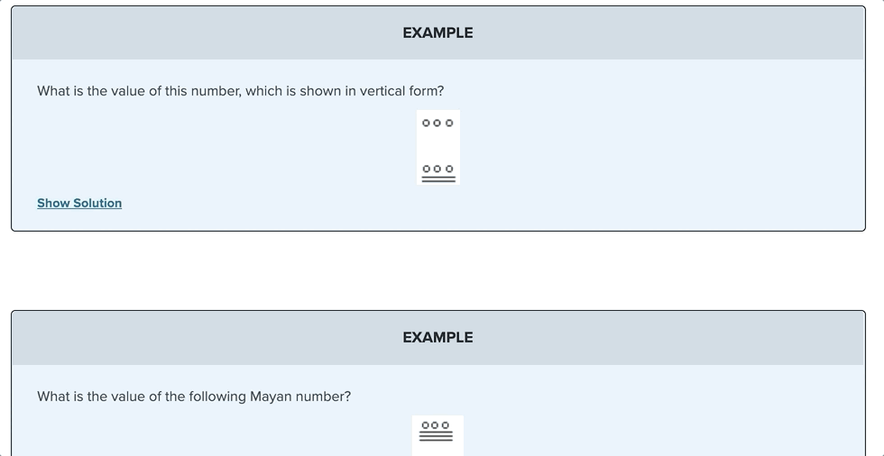Click the rightmost dot in the second Mayan number
Viewport: 884px width, 456px height.
coord(446,425)
